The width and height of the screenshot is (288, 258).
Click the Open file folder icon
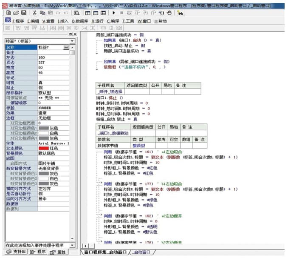(16, 13)
